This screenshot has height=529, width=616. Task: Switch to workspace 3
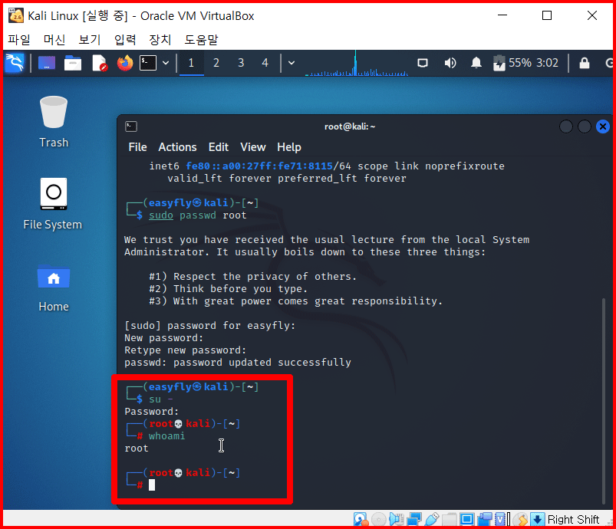pyautogui.click(x=241, y=63)
